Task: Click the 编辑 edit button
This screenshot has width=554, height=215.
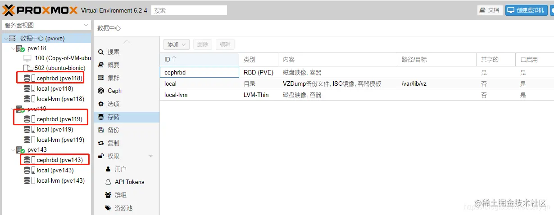Action: click(x=225, y=44)
